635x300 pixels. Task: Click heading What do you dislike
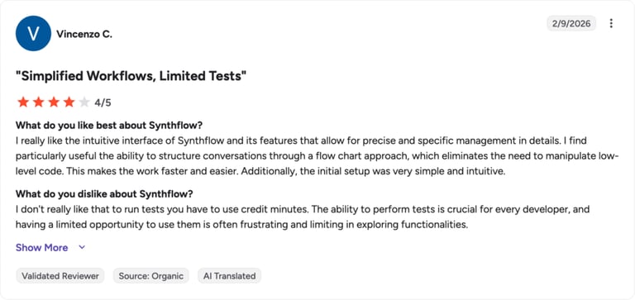pyautogui.click(x=104, y=194)
